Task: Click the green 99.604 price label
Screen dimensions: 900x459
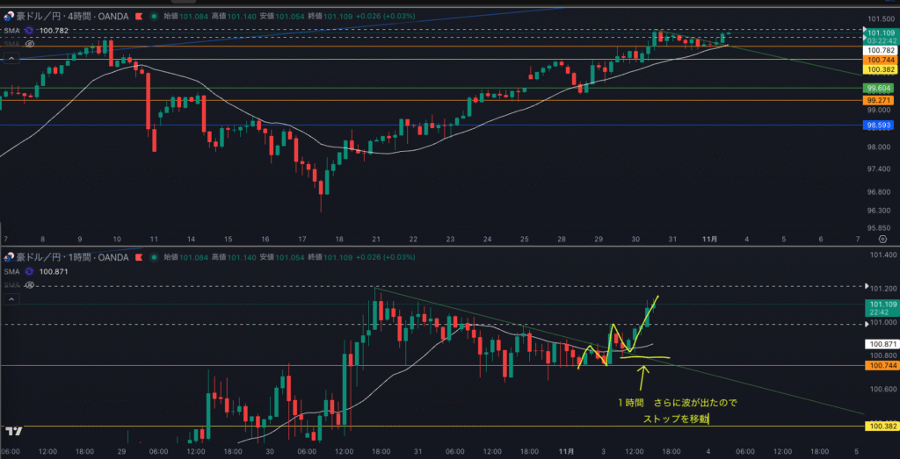Action: (880, 89)
